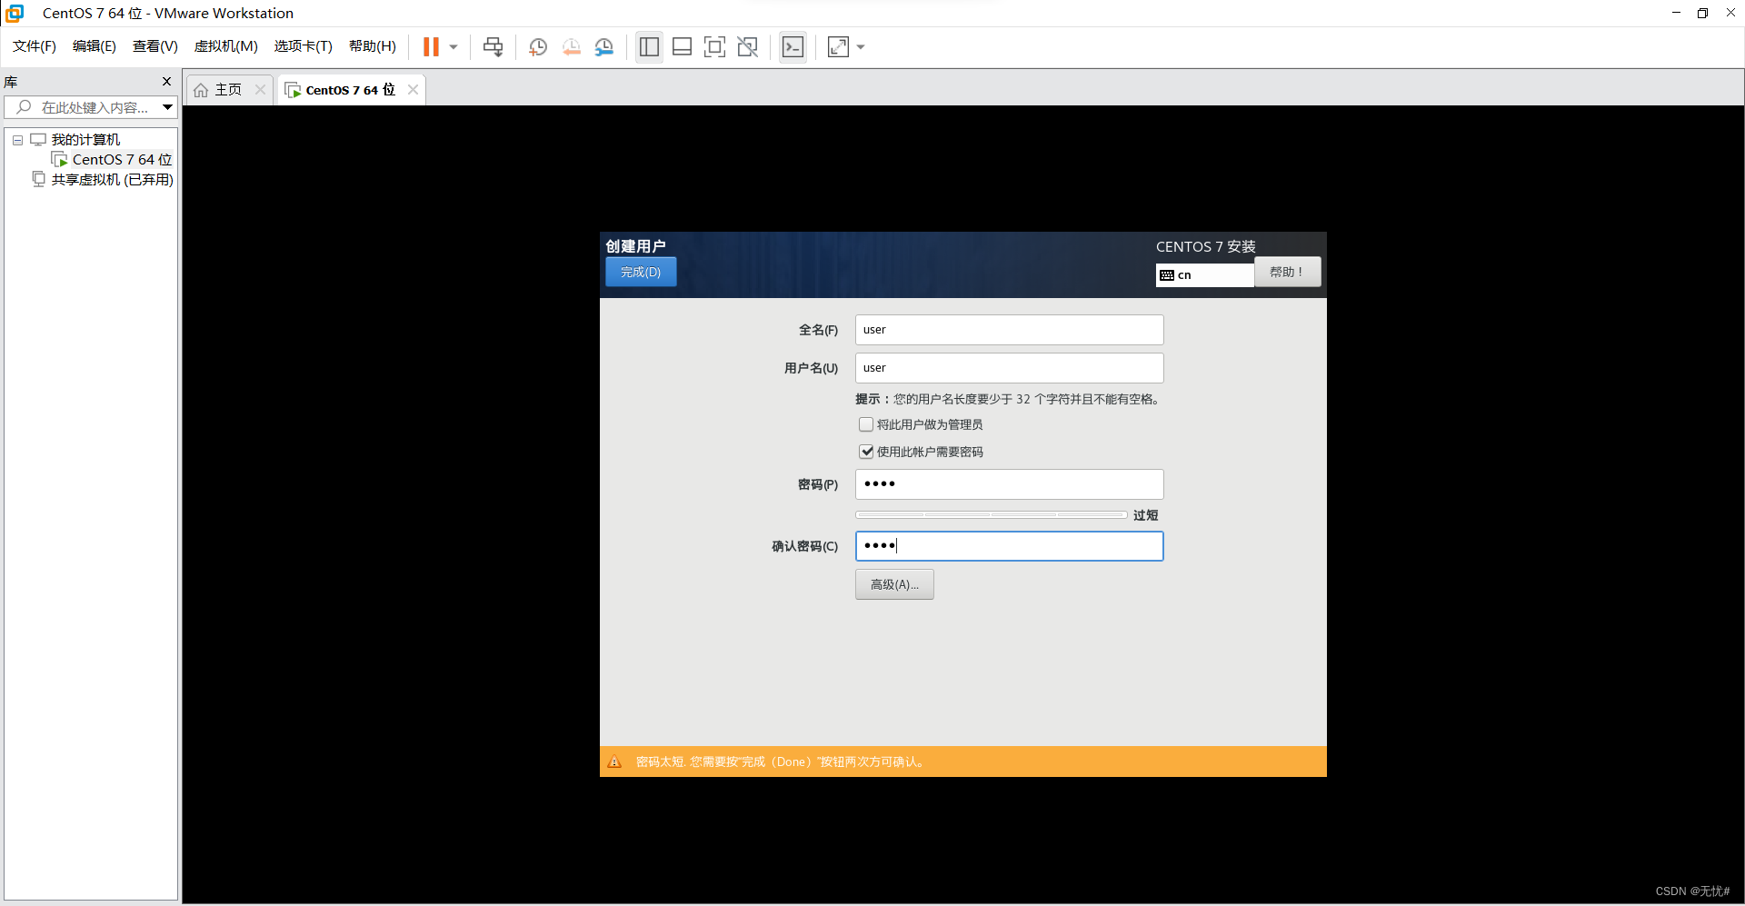Click the home icon on 主页 tab
Image resolution: width=1745 pixels, height=906 pixels.
[201, 90]
